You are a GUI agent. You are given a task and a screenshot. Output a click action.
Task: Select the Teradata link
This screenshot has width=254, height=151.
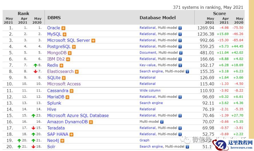pos(56,128)
